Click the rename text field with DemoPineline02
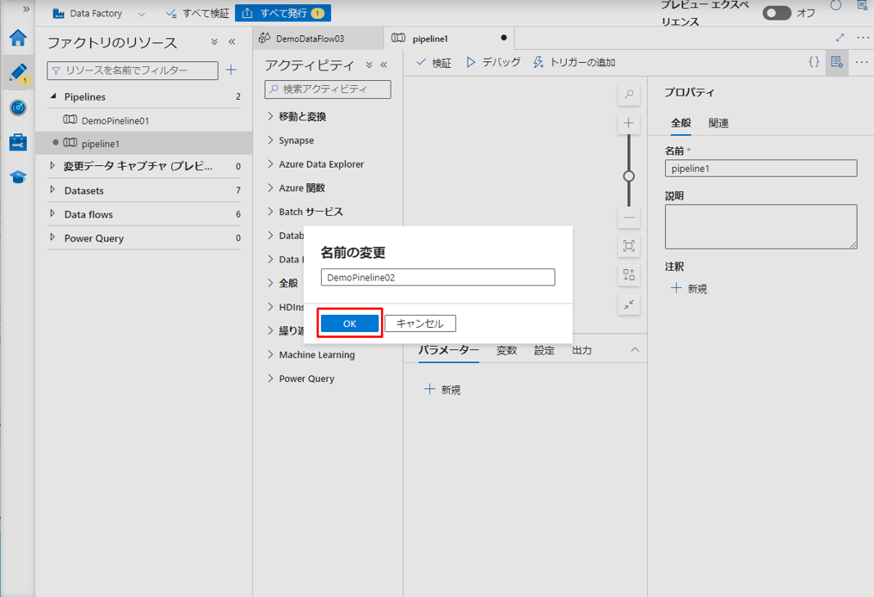The image size is (874, 597). pyautogui.click(x=437, y=278)
